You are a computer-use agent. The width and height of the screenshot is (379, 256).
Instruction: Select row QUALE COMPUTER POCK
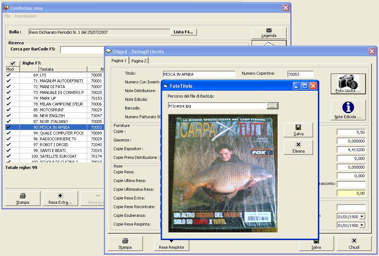point(55,133)
